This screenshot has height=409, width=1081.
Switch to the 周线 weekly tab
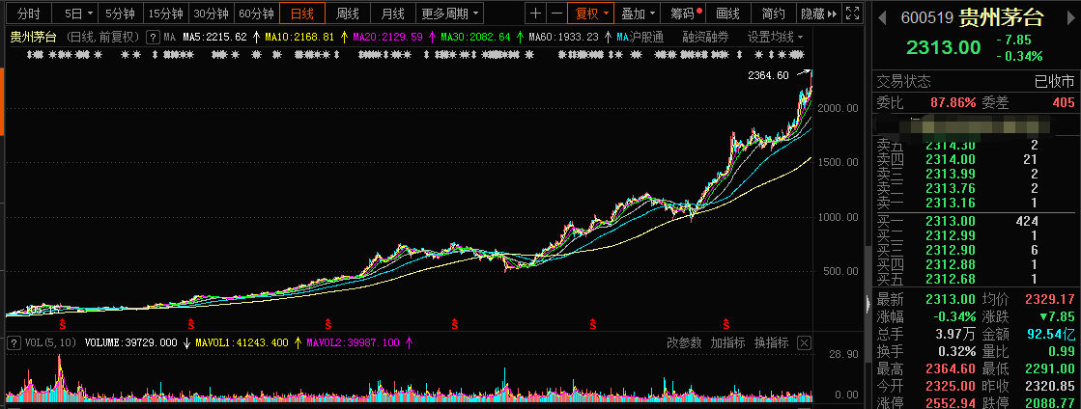[x=348, y=14]
